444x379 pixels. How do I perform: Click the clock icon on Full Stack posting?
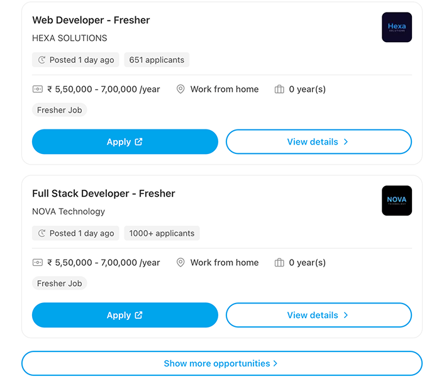pos(42,233)
